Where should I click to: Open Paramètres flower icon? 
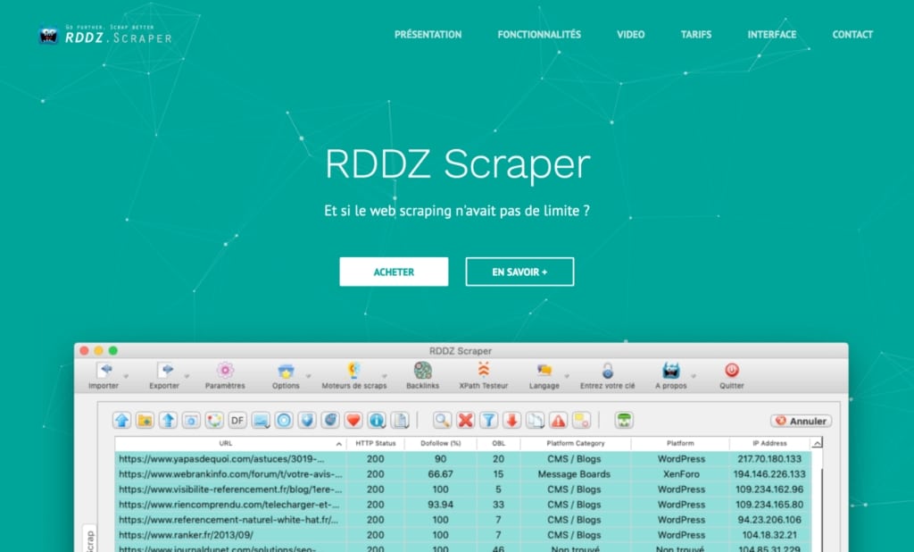point(225,371)
